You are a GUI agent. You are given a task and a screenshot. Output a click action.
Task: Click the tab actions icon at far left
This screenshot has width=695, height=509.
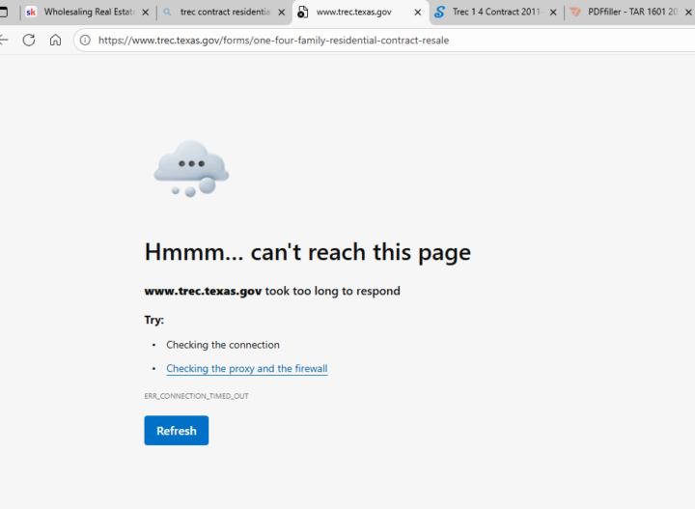(x=3, y=13)
